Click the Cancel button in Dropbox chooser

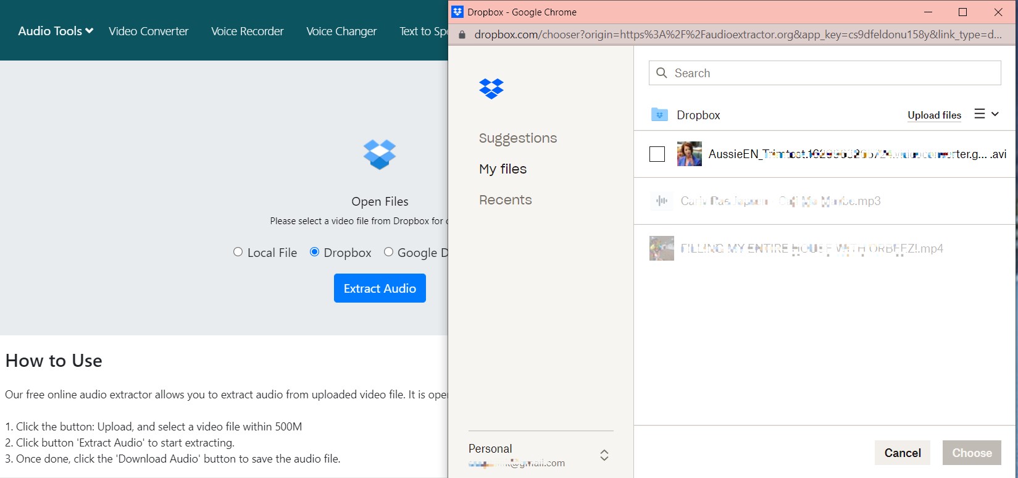(903, 453)
